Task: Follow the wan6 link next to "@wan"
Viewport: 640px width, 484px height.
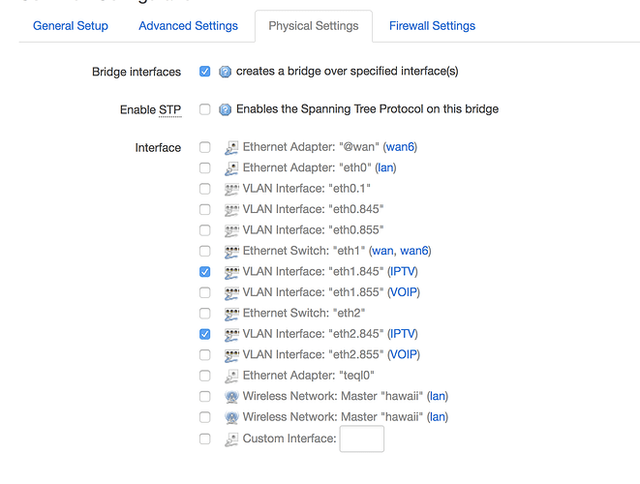Action: (x=400, y=147)
